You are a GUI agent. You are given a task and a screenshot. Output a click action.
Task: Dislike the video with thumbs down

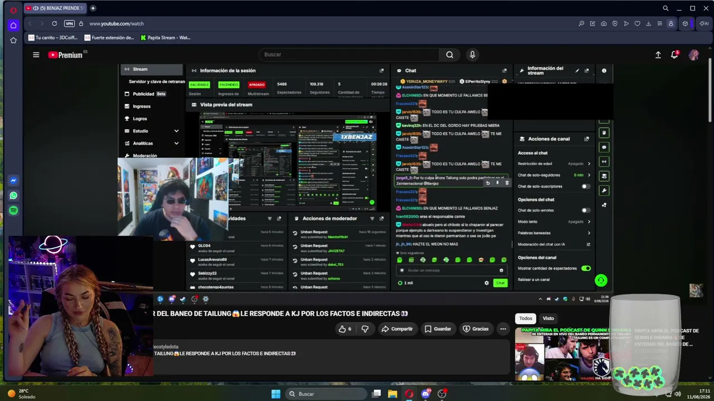(x=365, y=329)
